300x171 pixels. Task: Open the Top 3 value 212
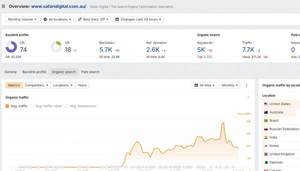coord(209,57)
